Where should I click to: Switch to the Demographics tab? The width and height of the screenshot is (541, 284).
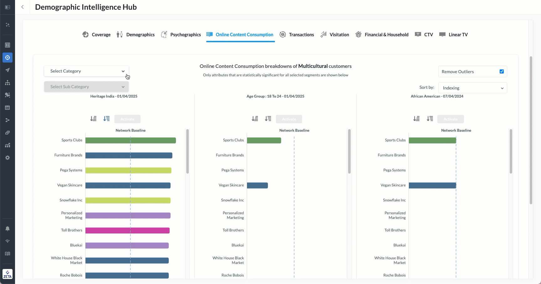[x=136, y=35]
